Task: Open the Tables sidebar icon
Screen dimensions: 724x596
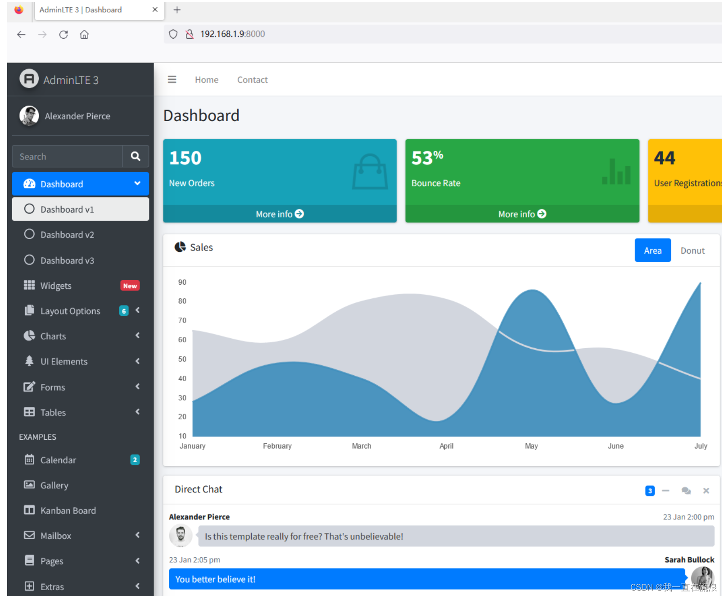Action: tap(29, 412)
